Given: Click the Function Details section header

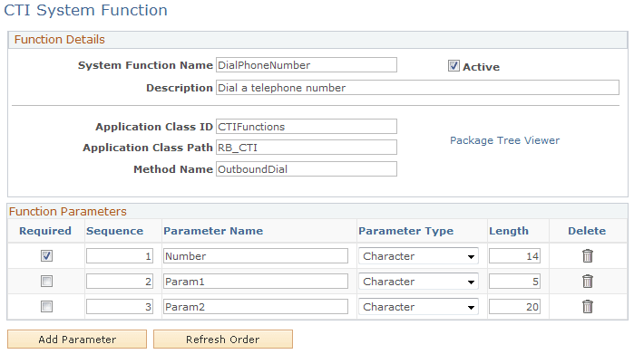Looking at the screenshot, I should 60,40.
